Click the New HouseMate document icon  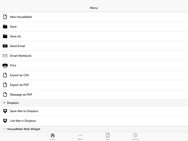(x=5, y=17)
